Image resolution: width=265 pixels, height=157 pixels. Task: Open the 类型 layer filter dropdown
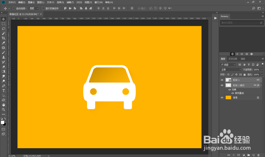tap(228, 65)
